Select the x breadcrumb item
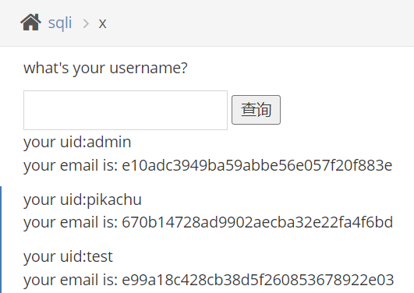This screenshot has width=414, height=293. pyautogui.click(x=102, y=23)
